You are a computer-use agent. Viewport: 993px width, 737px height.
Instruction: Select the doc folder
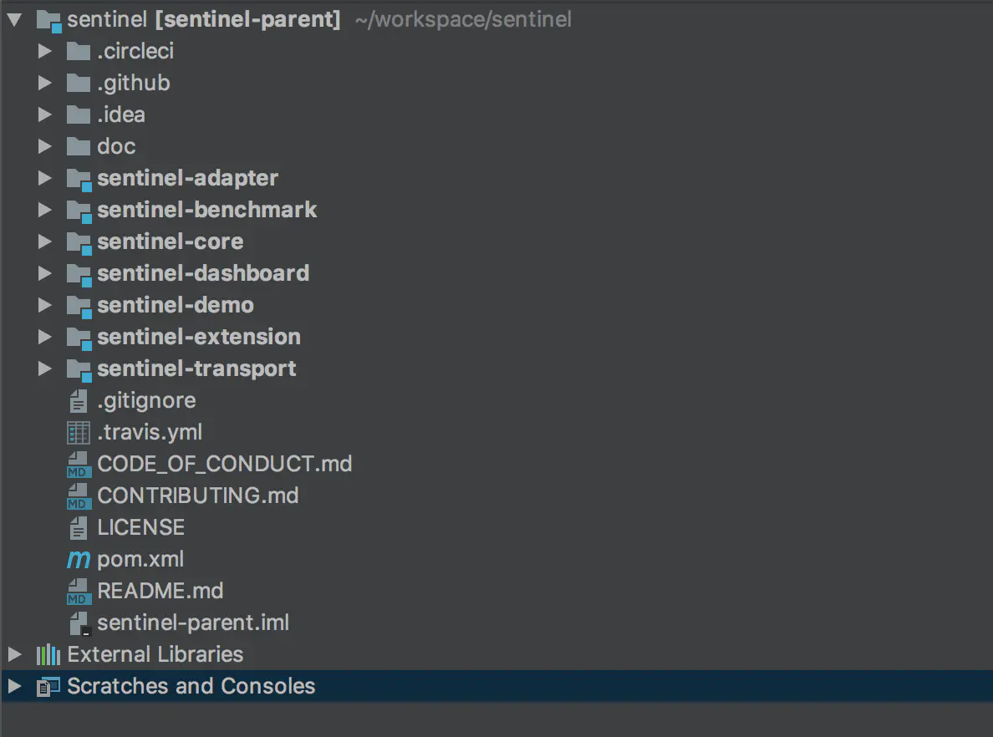117,146
